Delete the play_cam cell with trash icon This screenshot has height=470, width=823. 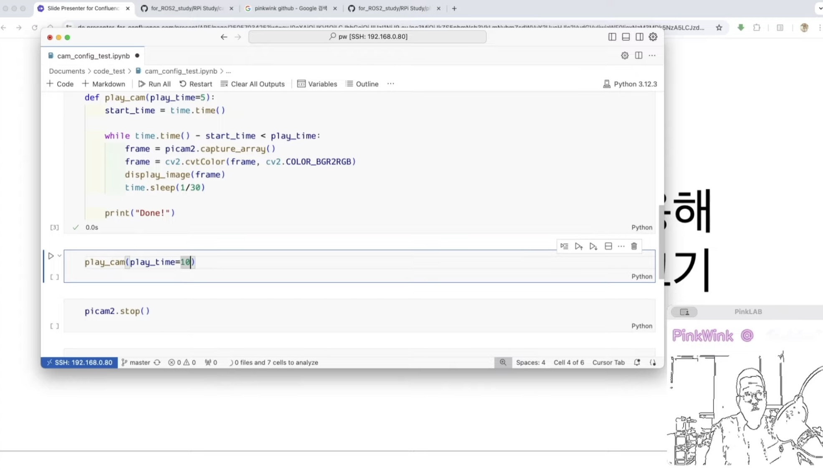634,246
